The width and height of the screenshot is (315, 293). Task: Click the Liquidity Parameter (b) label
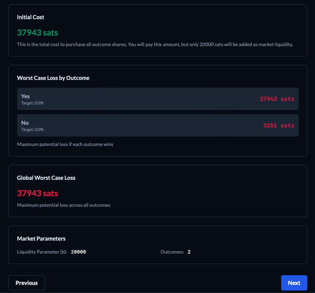[42, 252]
